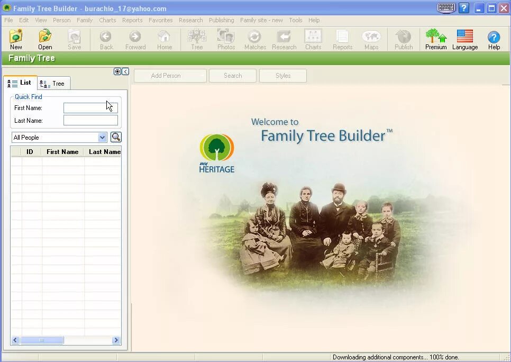The height and width of the screenshot is (362, 511).
Task: Open the Family site - new menu
Action: (x=261, y=20)
